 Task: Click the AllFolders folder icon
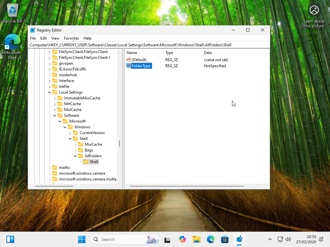81,156
